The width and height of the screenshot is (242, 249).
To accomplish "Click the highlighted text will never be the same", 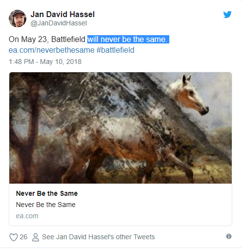I will (x=128, y=40).
